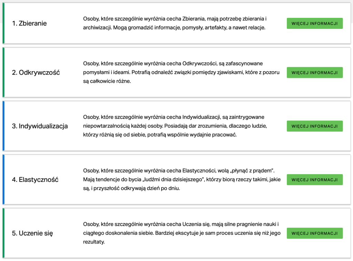The image size is (353, 261).
Task: View more information on Uczenie się
Action: [x=314, y=233]
